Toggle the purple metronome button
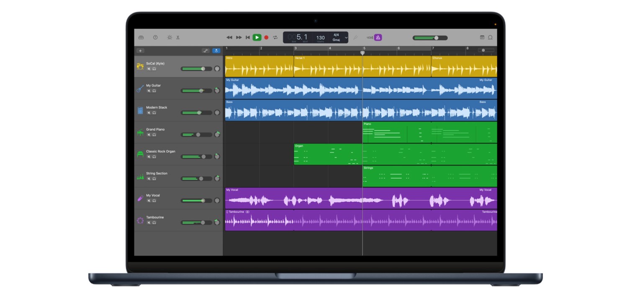This screenshot has height=300, width=622. point(378,38)
